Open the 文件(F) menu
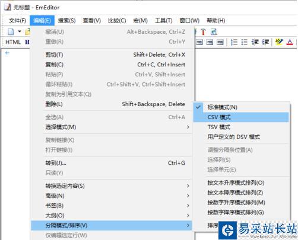Image resolution: width=298 pixels, height=240 pixels. pyautogui.click(x=17, y=21)
